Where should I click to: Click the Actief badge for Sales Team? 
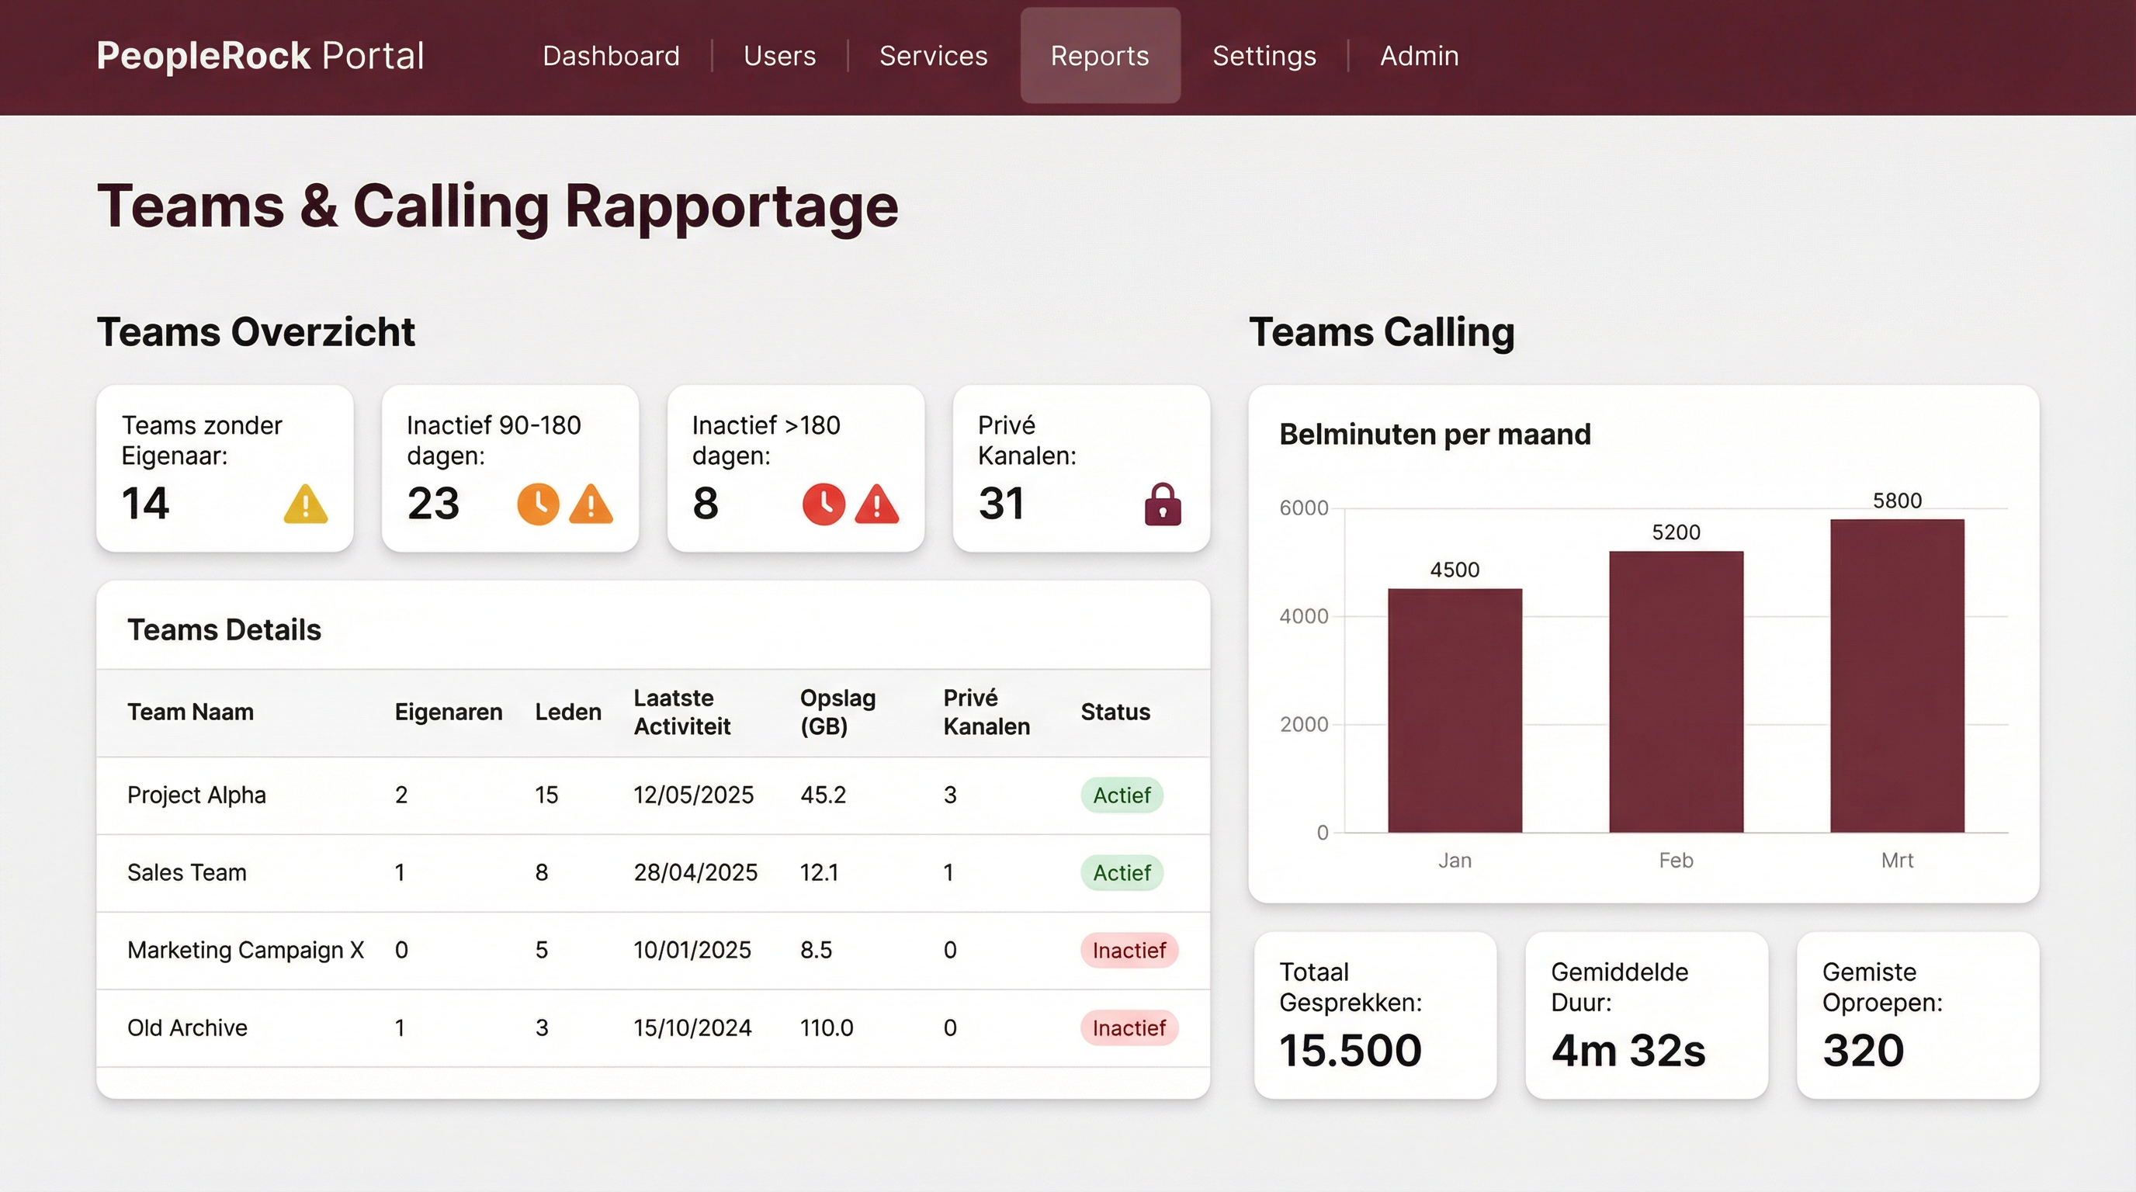point(1121,872)
